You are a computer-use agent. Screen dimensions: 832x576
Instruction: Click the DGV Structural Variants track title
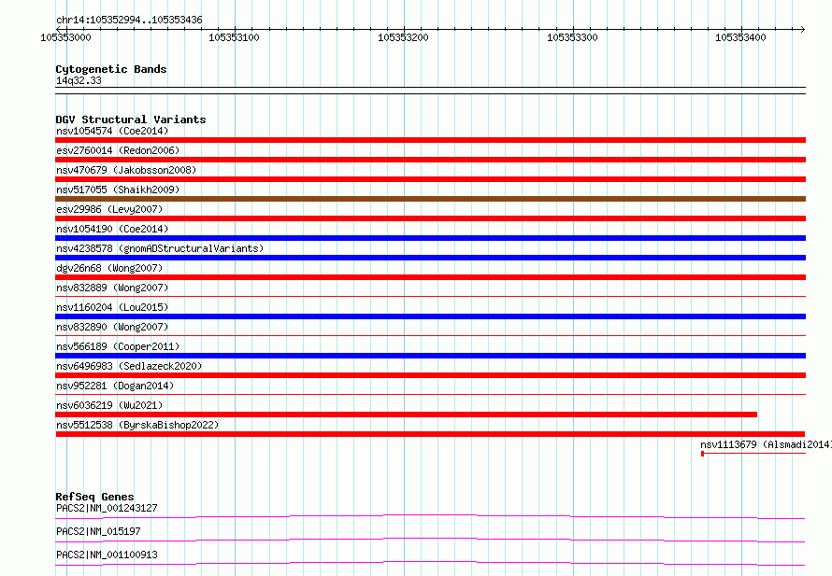(131, 119)
